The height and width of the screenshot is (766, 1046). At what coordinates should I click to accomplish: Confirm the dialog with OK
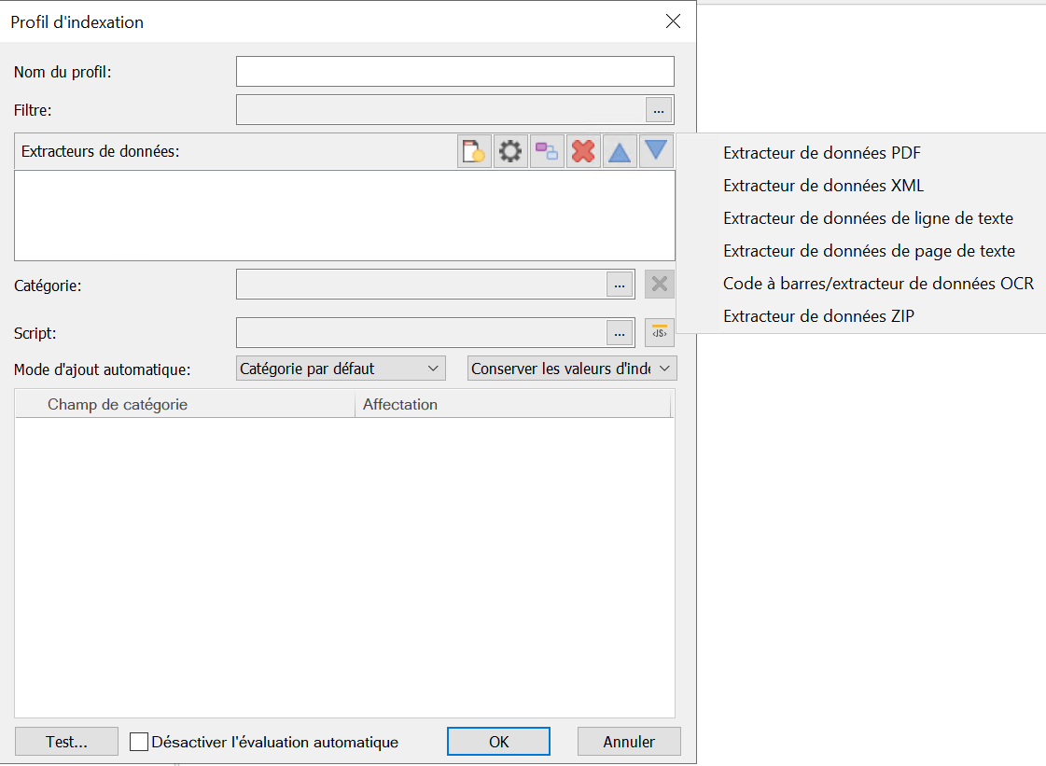pos(498,742)
